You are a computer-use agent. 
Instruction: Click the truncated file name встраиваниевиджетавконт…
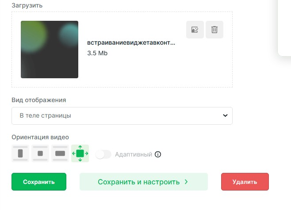131,43
